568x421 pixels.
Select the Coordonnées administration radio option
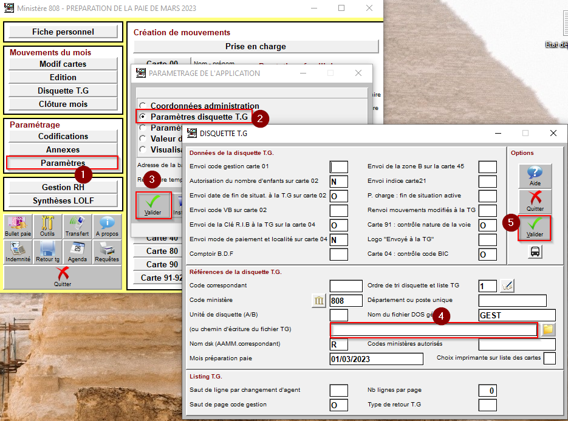point(142,106)
